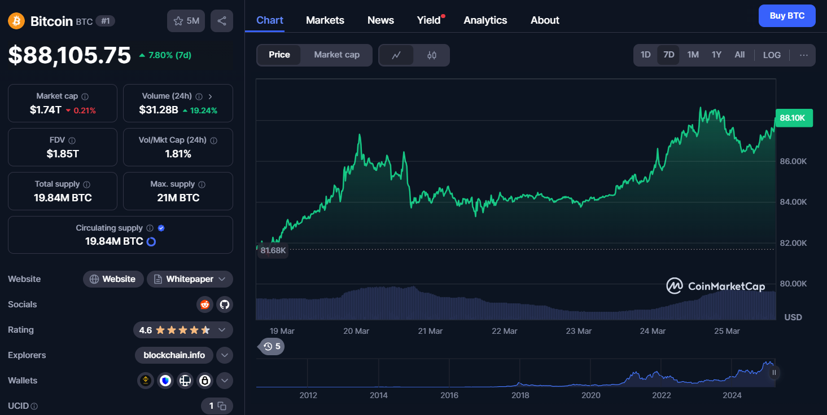Open the Analytics tab
The height and width of the screenshot is (415, 827).
click(x=485, y=20)
